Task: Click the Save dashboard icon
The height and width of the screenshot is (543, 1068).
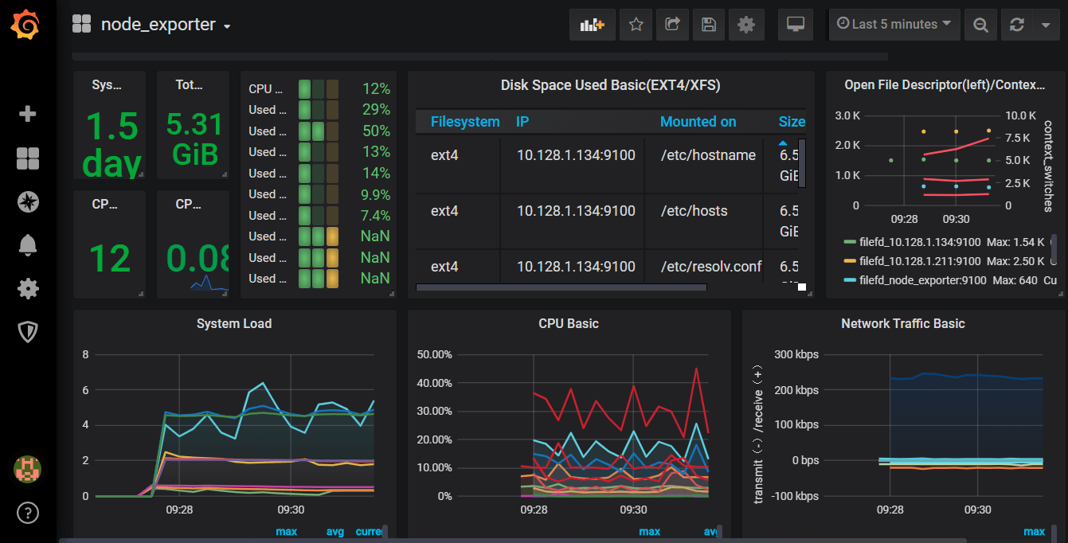Action: [x=709, y=24]
